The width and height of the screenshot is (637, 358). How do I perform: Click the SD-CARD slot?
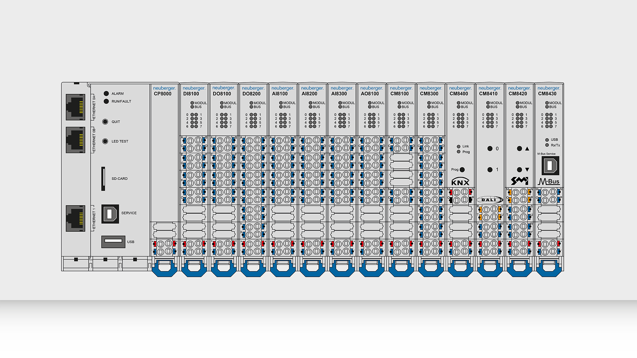tap(103, 179)
